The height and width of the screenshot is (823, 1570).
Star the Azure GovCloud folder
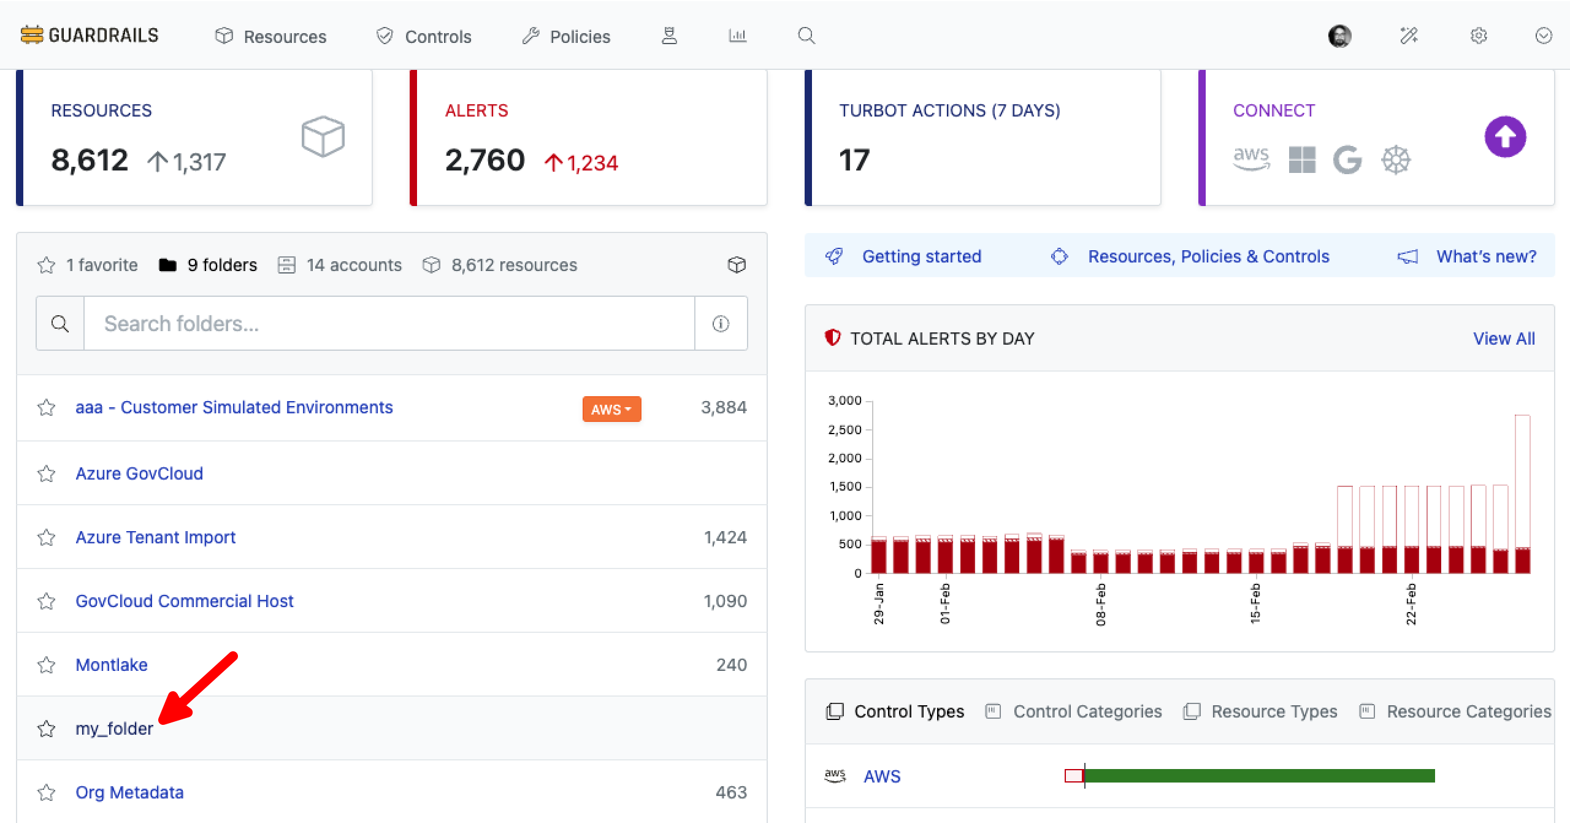point(47,473)
